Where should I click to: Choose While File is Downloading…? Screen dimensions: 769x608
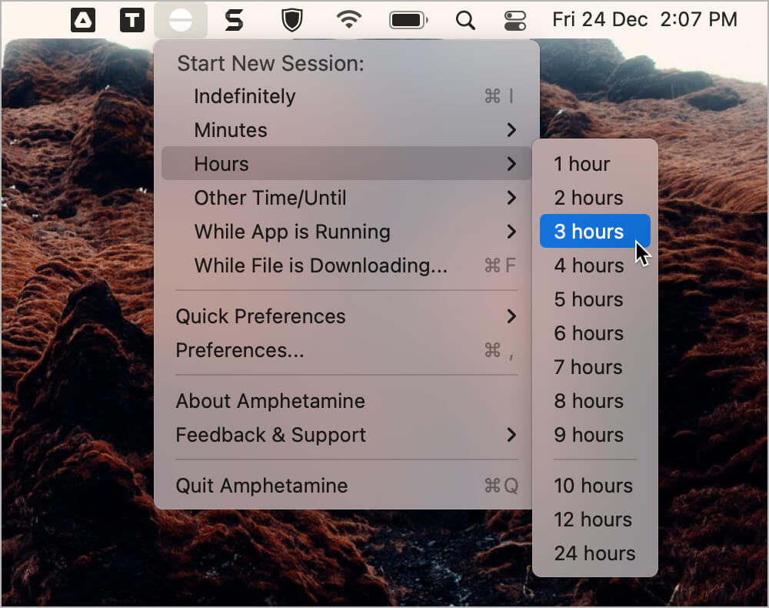pos(347,266)
